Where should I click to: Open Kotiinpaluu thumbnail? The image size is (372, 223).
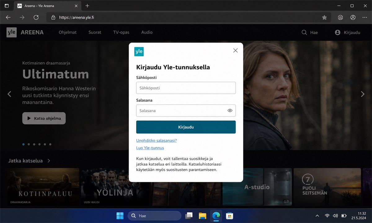44,187
